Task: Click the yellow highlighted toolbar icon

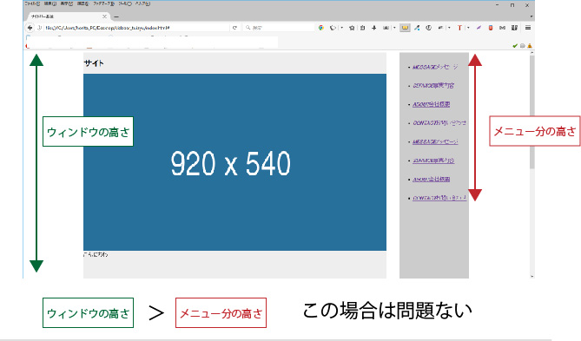Action: pos(405,28)
